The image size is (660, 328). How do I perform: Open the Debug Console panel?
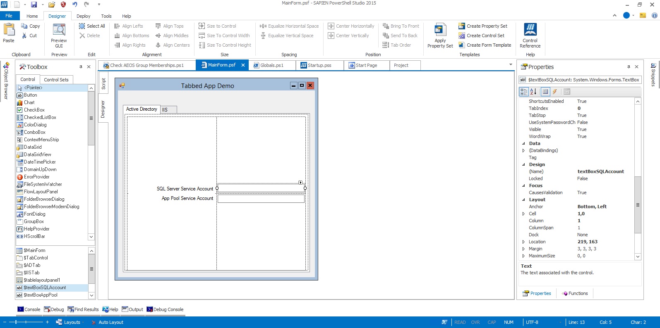pyautogui.click(x=165, y=309)
